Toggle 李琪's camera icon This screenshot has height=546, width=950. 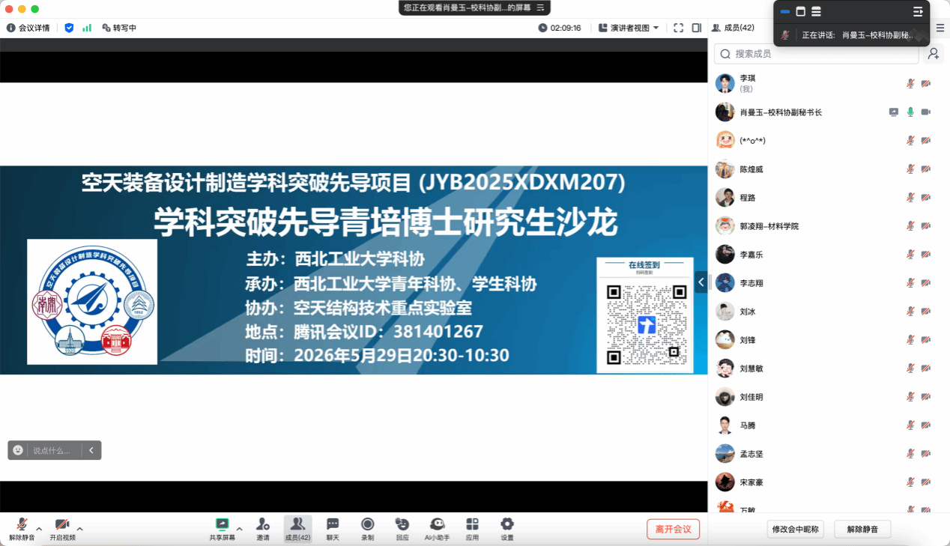(x=926, y=83)
